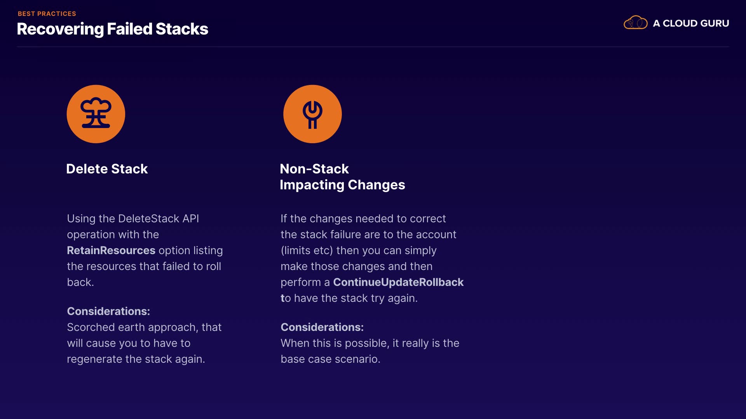This screenshot has width=746, height=419.
Task: Click the "DeleteStack API" text
Action: click(159, 218)
